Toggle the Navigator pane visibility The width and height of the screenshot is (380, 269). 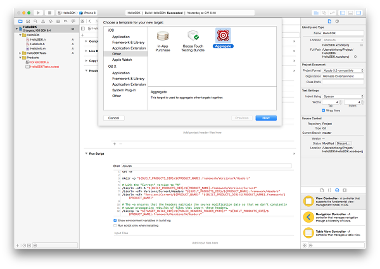343,13
